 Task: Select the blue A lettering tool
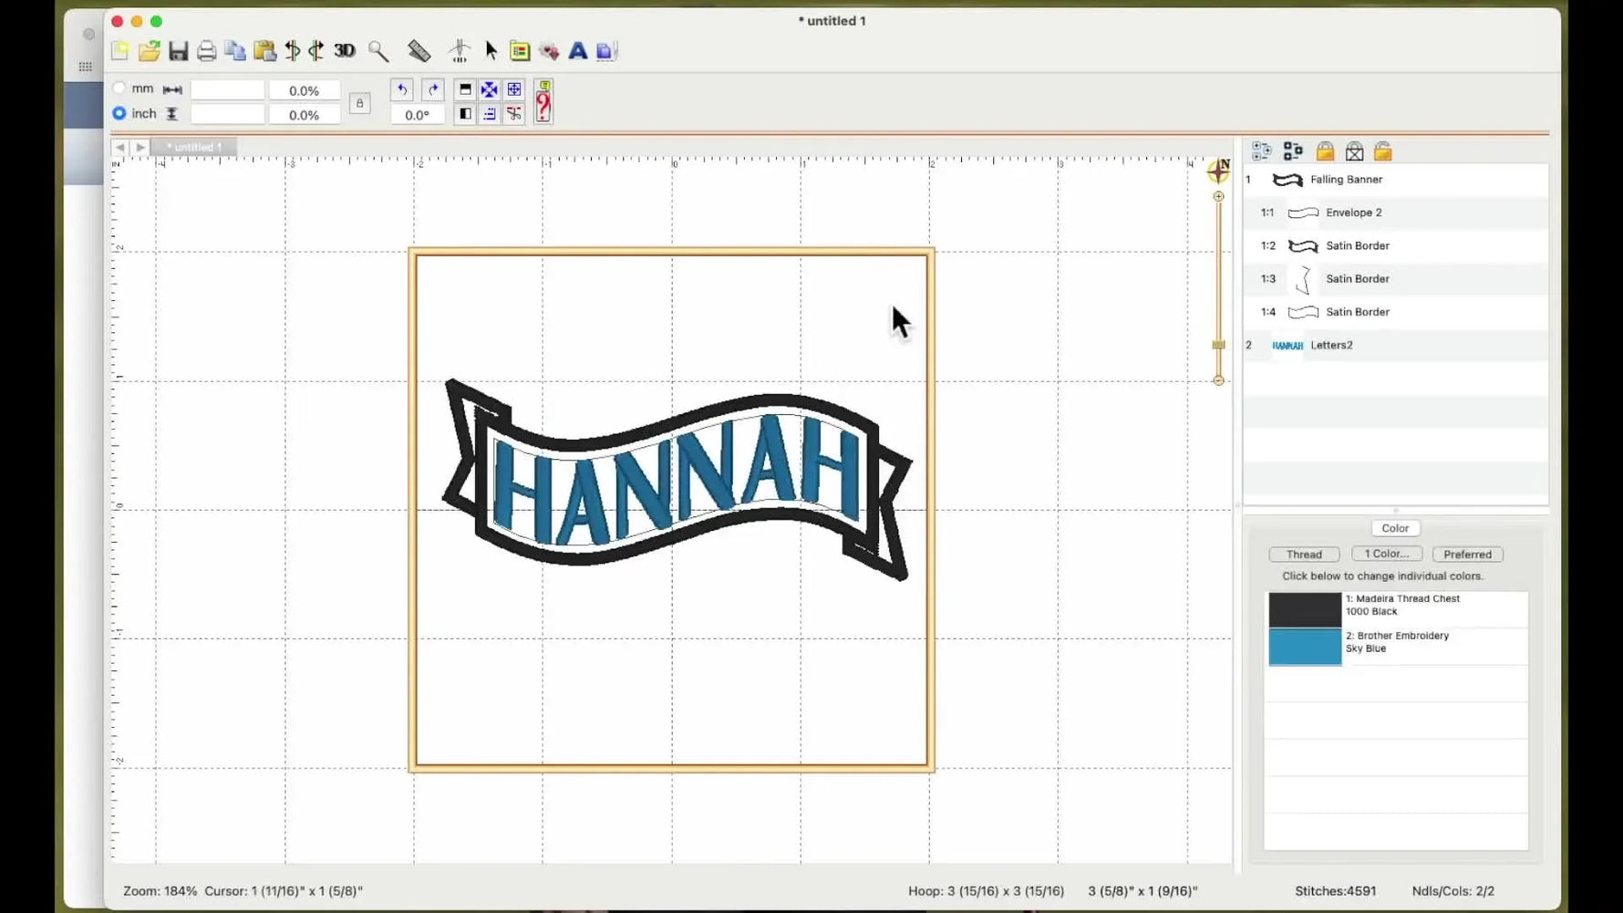(578, 51)
